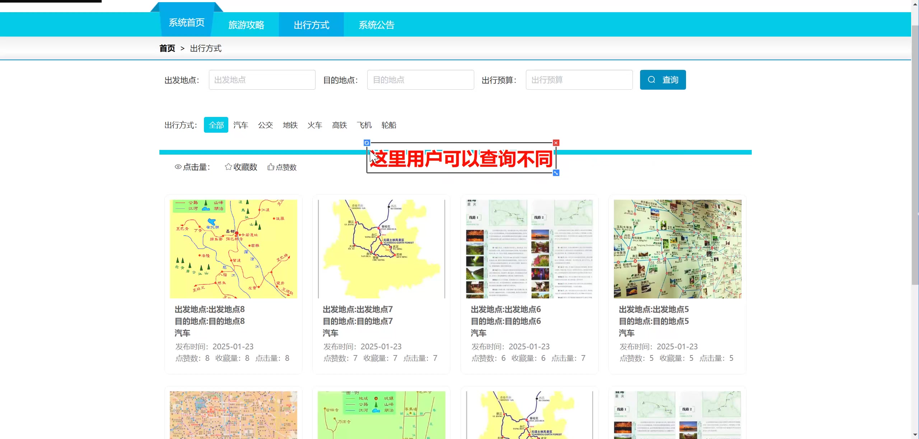Filter travel mode by 飞机
This screenshot has width=919, height=439.
click(364, 125)
